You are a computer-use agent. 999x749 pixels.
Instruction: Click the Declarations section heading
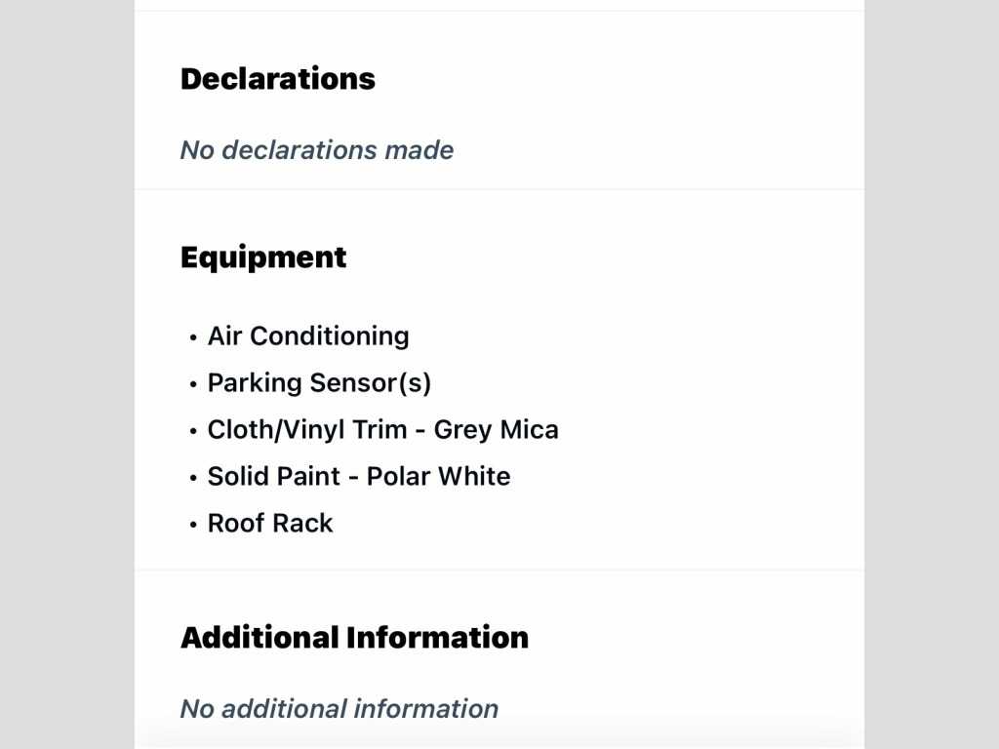[278, 79]
